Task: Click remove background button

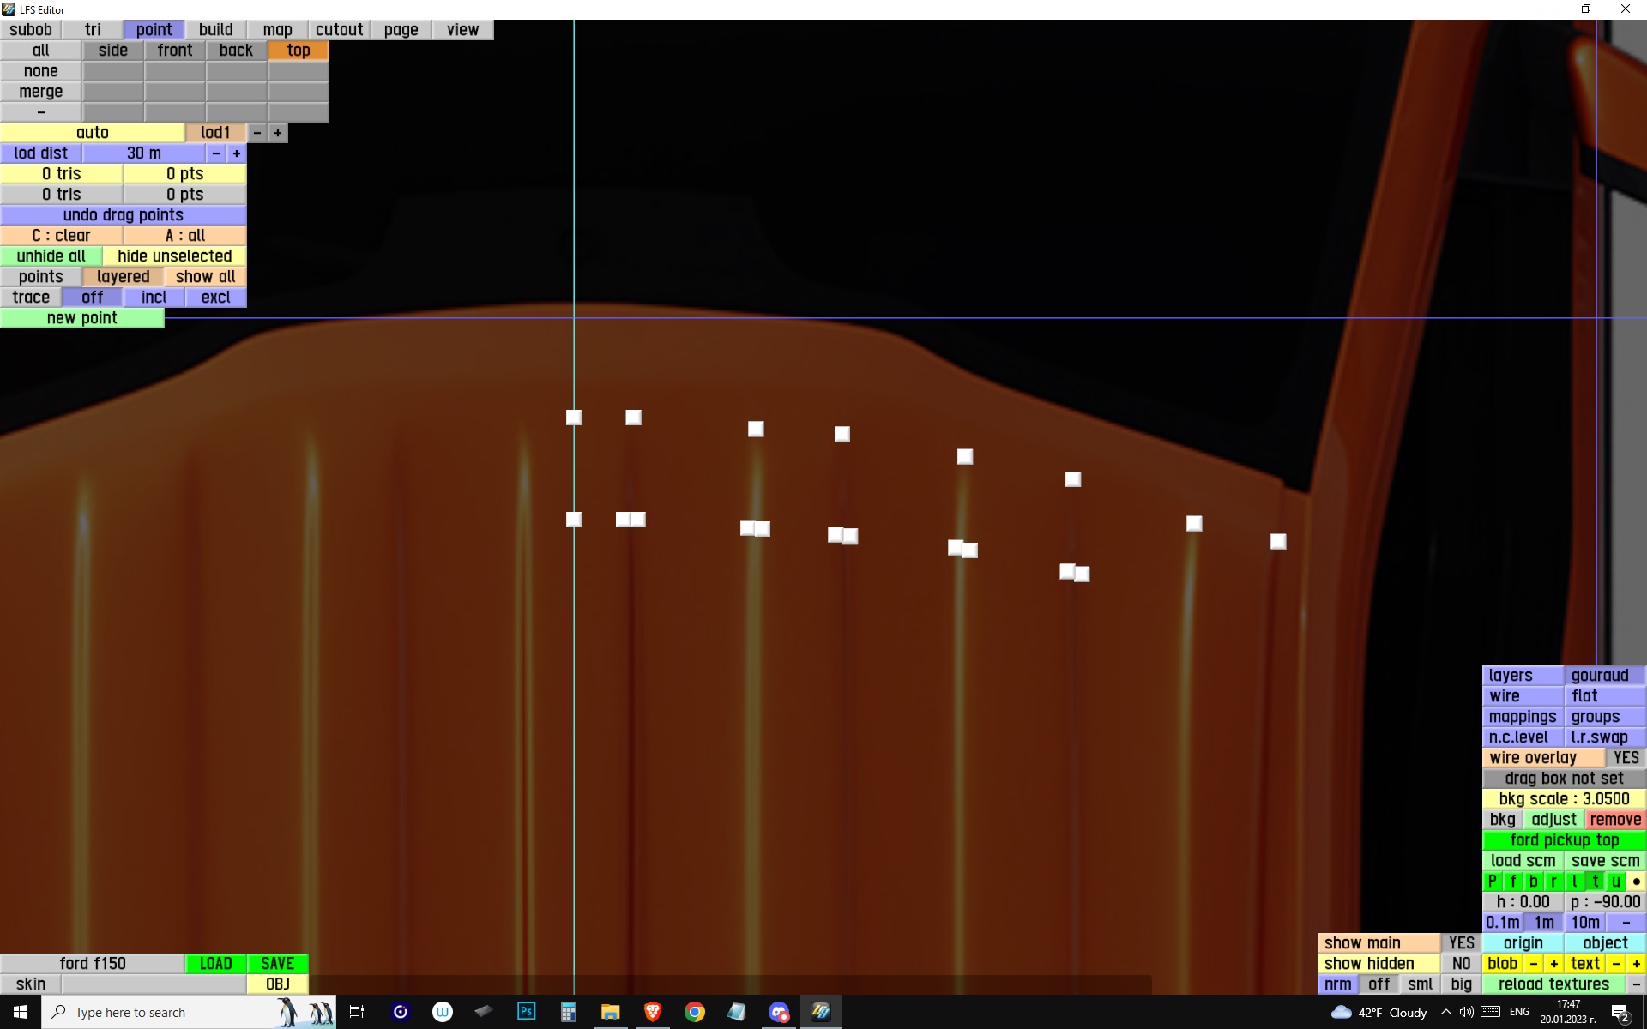Action: click(1614, 819)
